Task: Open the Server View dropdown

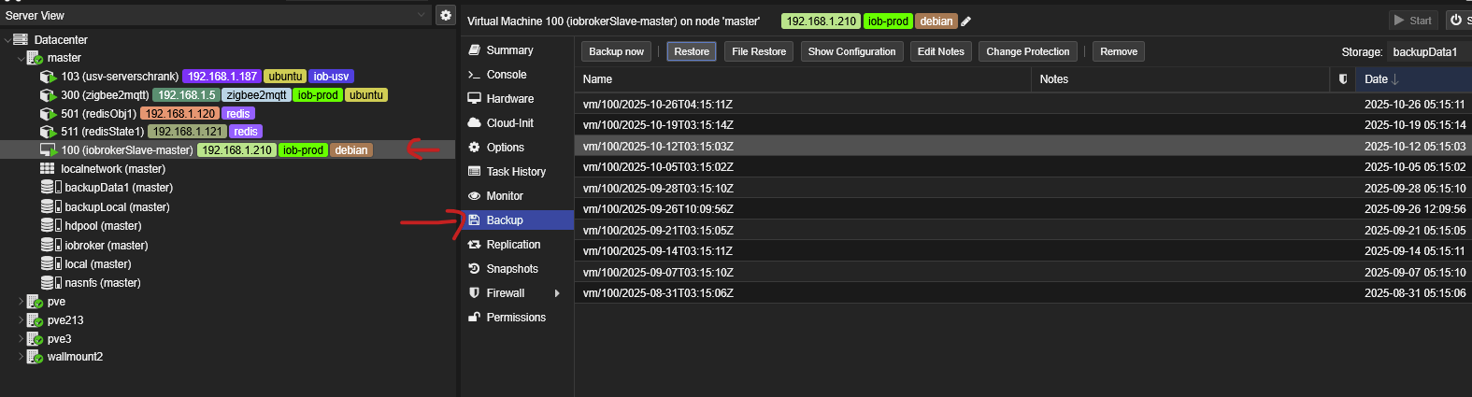Action: click(x=421, y=15)
